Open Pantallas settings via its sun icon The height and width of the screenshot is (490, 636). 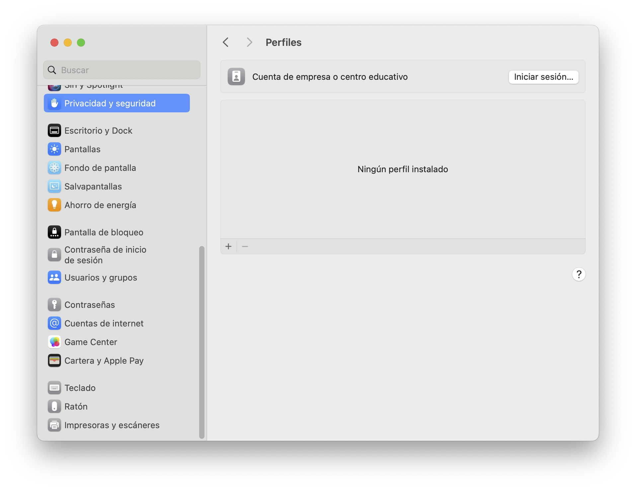[54, 149]
